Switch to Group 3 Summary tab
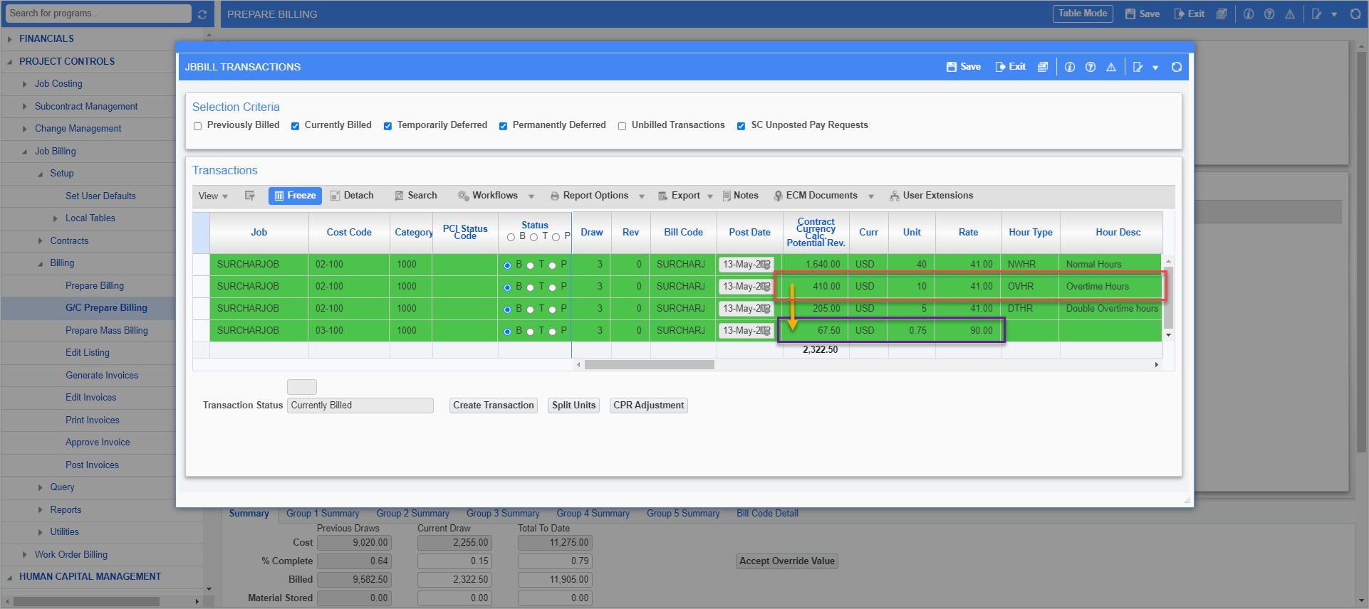This screenshot has width=1369, height=609. coord(503,514)
